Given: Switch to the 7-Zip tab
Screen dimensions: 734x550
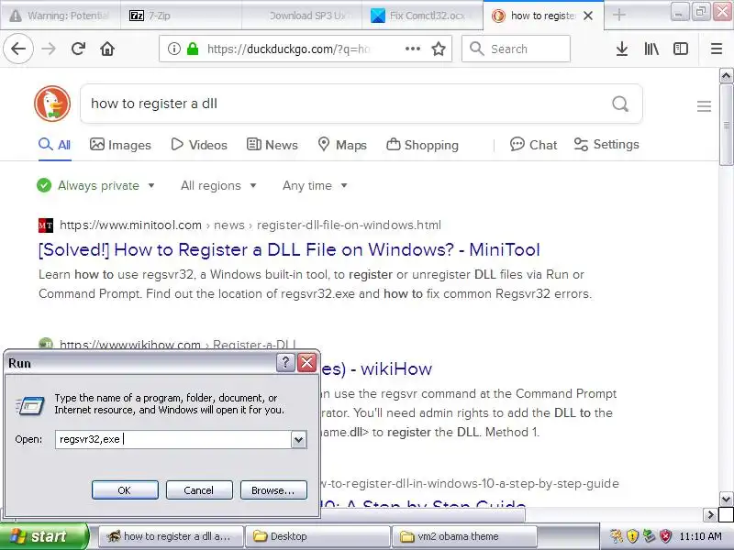Looking at the screenshot, I should tap(181, 16).
